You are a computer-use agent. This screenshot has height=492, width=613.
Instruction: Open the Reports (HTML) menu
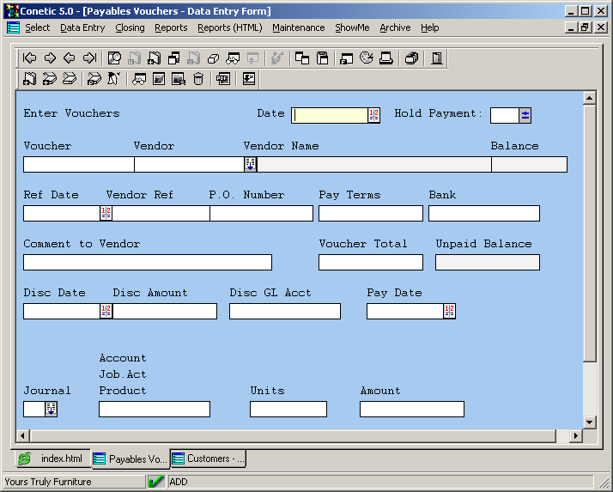click(x=229, y=27)
